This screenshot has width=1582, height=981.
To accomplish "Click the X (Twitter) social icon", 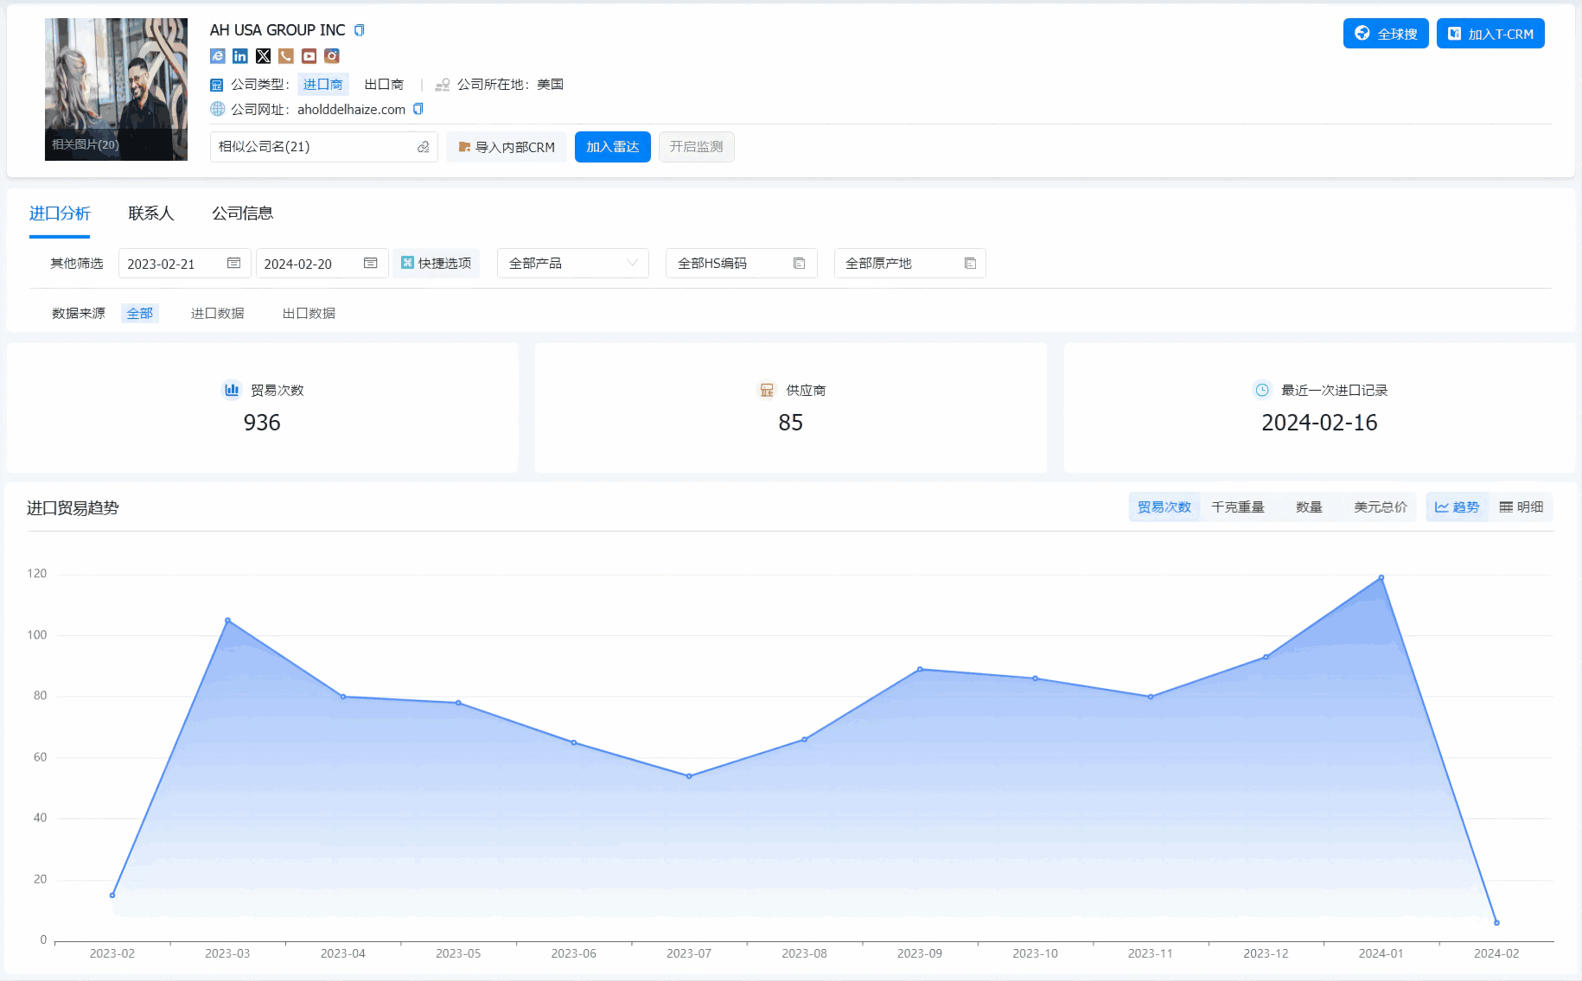I will [x=264, y=56].
